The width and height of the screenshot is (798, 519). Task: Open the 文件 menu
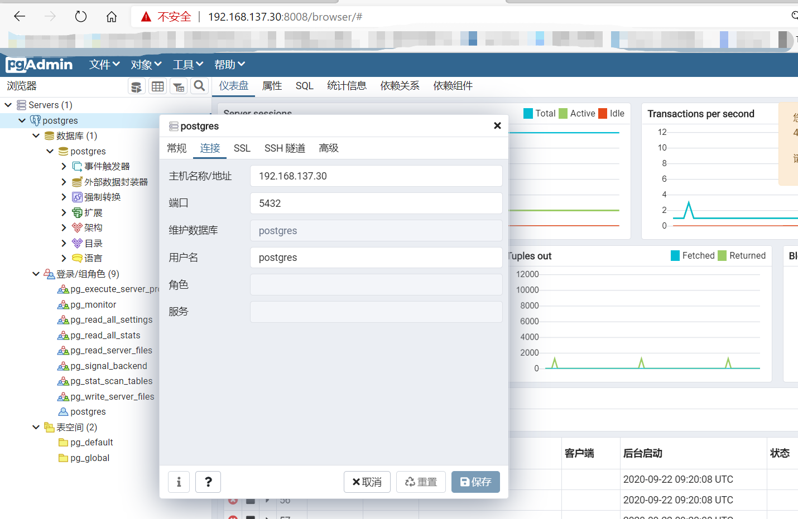pos(104,65)
